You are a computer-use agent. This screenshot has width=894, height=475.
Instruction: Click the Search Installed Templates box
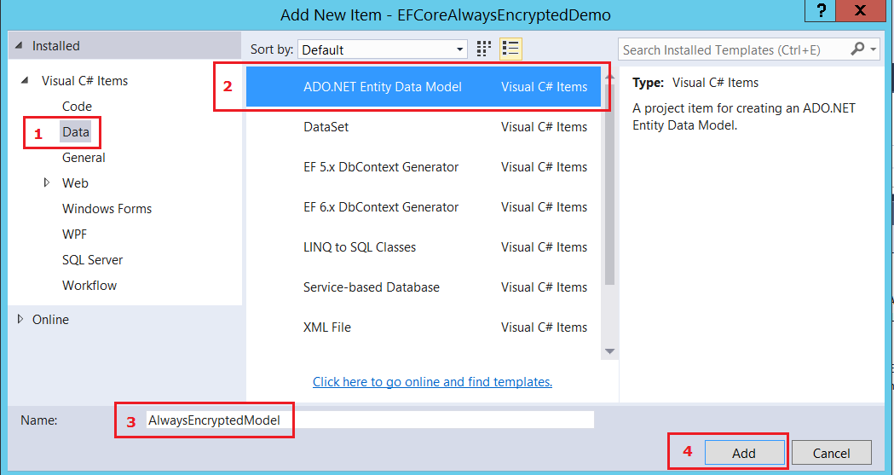733,49
